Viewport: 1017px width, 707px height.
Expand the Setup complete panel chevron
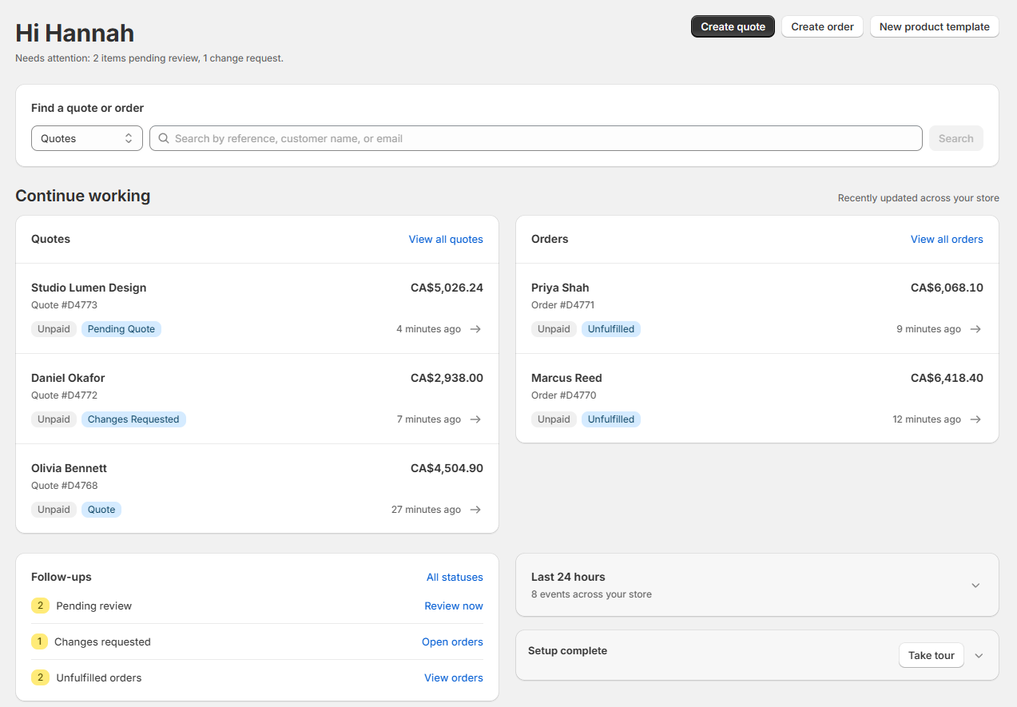(979, 656)
